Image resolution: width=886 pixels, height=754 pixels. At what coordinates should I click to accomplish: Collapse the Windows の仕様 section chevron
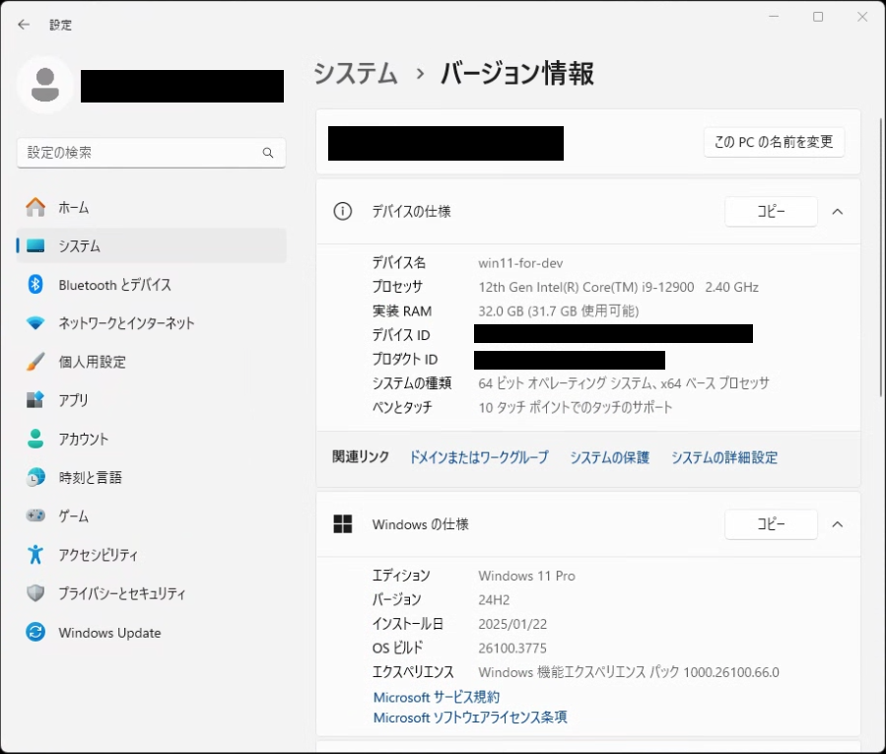click(838, 524)
